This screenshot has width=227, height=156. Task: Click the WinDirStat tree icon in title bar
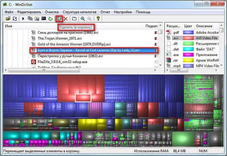[5, 5]
